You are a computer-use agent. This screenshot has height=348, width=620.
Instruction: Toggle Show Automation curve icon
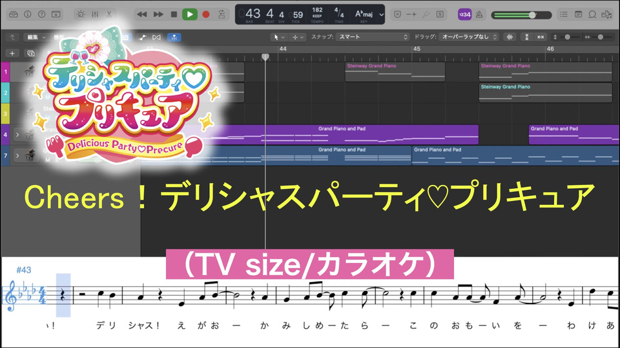coord(142,37)
